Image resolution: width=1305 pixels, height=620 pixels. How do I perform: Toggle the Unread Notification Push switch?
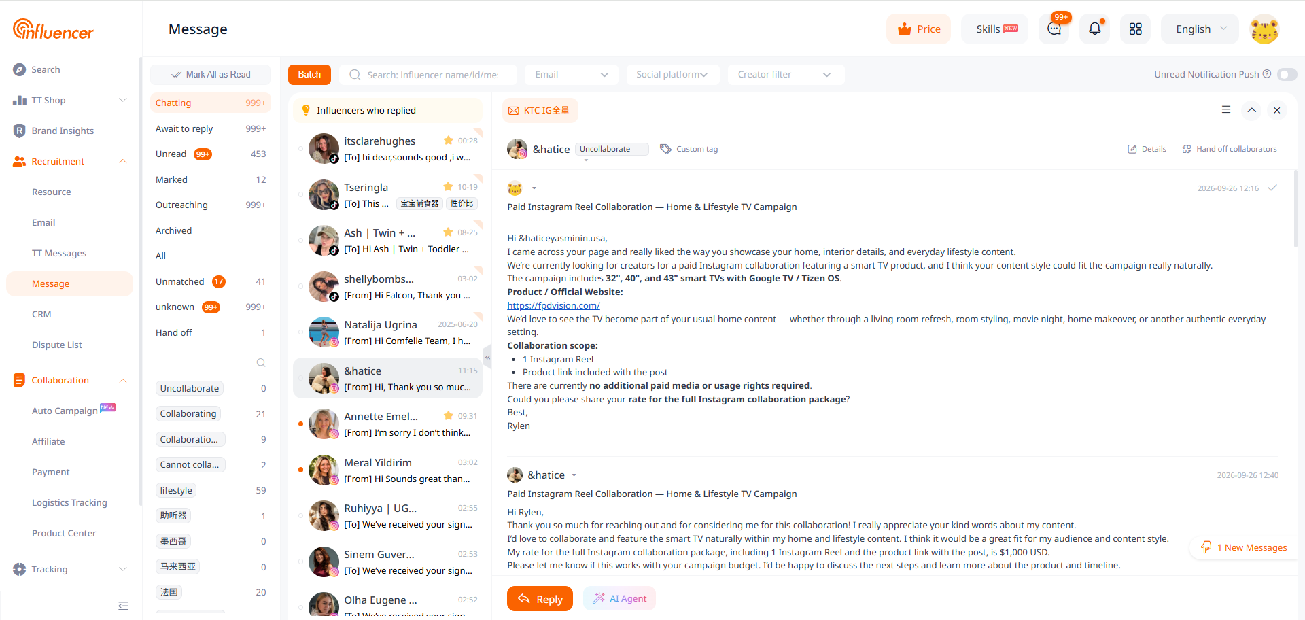[x=1287, y=74]
